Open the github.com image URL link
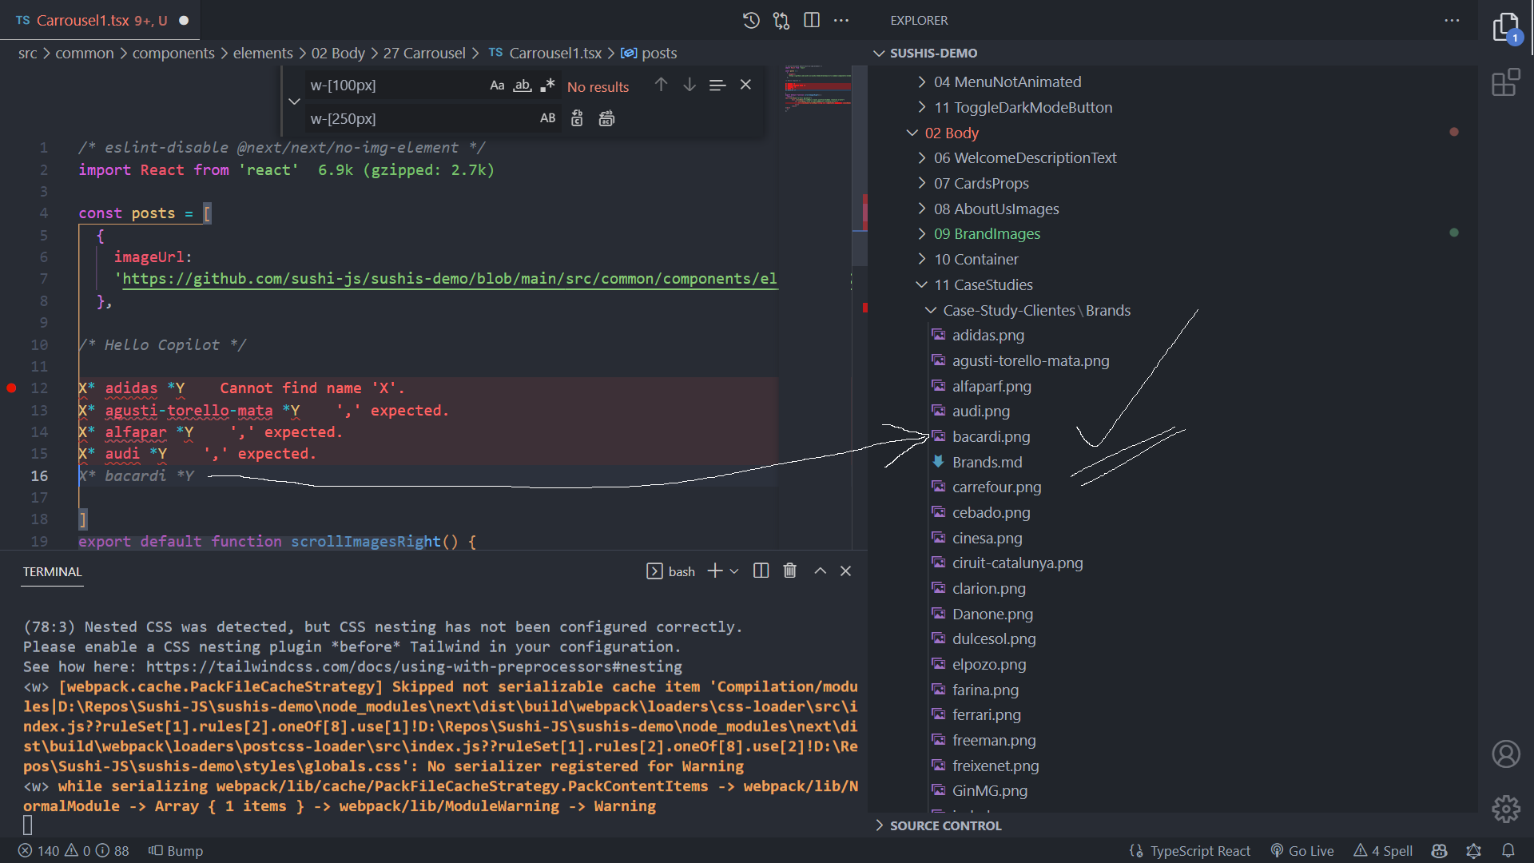Screen dimensions: 1534x863 (449, 279)
